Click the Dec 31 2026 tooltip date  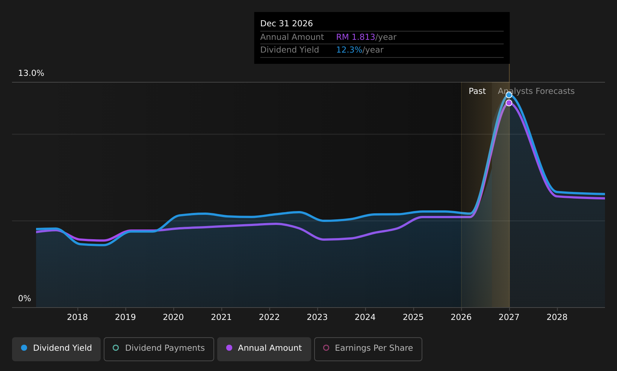pyautogui.click(x=287, y=24)
